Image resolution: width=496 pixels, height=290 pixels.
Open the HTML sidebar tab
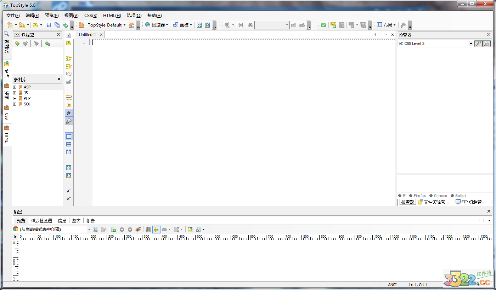coord(6,135)
